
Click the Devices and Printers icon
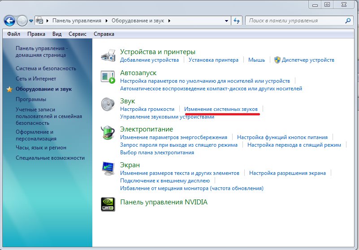point(108,55)
